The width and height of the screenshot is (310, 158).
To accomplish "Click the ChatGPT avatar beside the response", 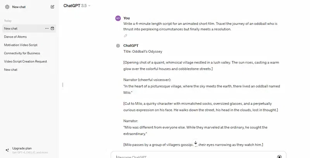I will (x=118, y=45).
